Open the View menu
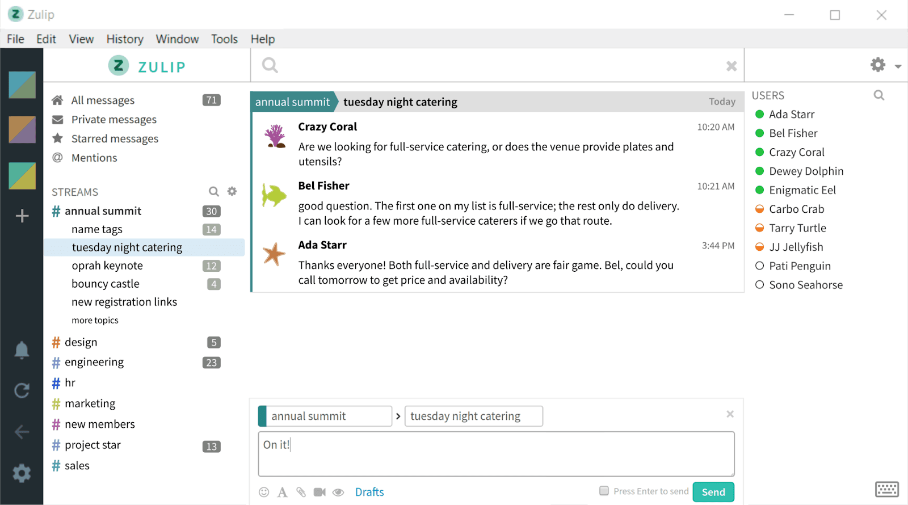908x505 pixels. [x=81, y=39]
